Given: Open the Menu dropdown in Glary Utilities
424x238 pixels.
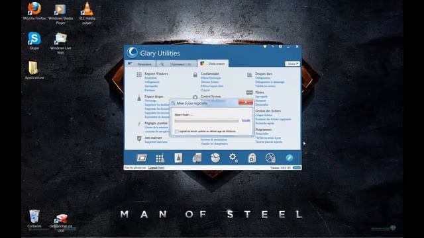Looking at the screenshot, I should point(292,63).
